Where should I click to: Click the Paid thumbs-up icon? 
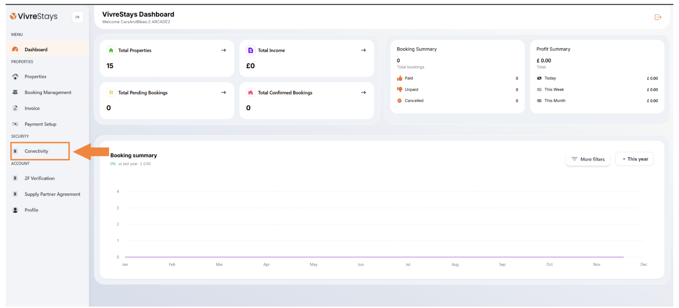pyautogui.click(x=399, y=78)
